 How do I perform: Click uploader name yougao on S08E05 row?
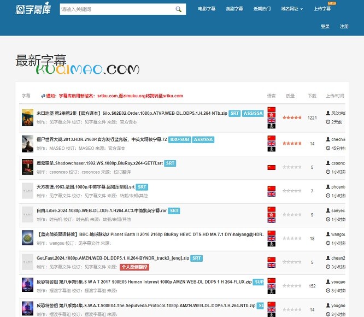pos(338,281)
